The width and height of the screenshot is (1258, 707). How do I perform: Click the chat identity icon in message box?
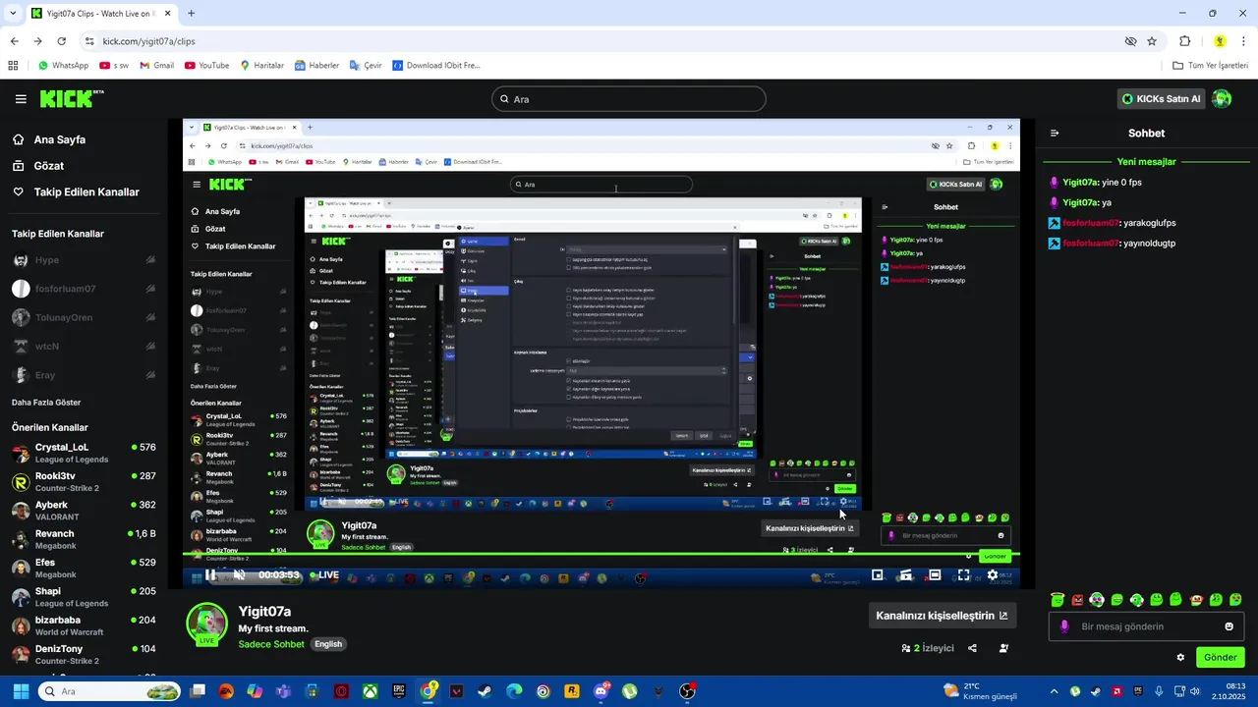[1064, 626]
